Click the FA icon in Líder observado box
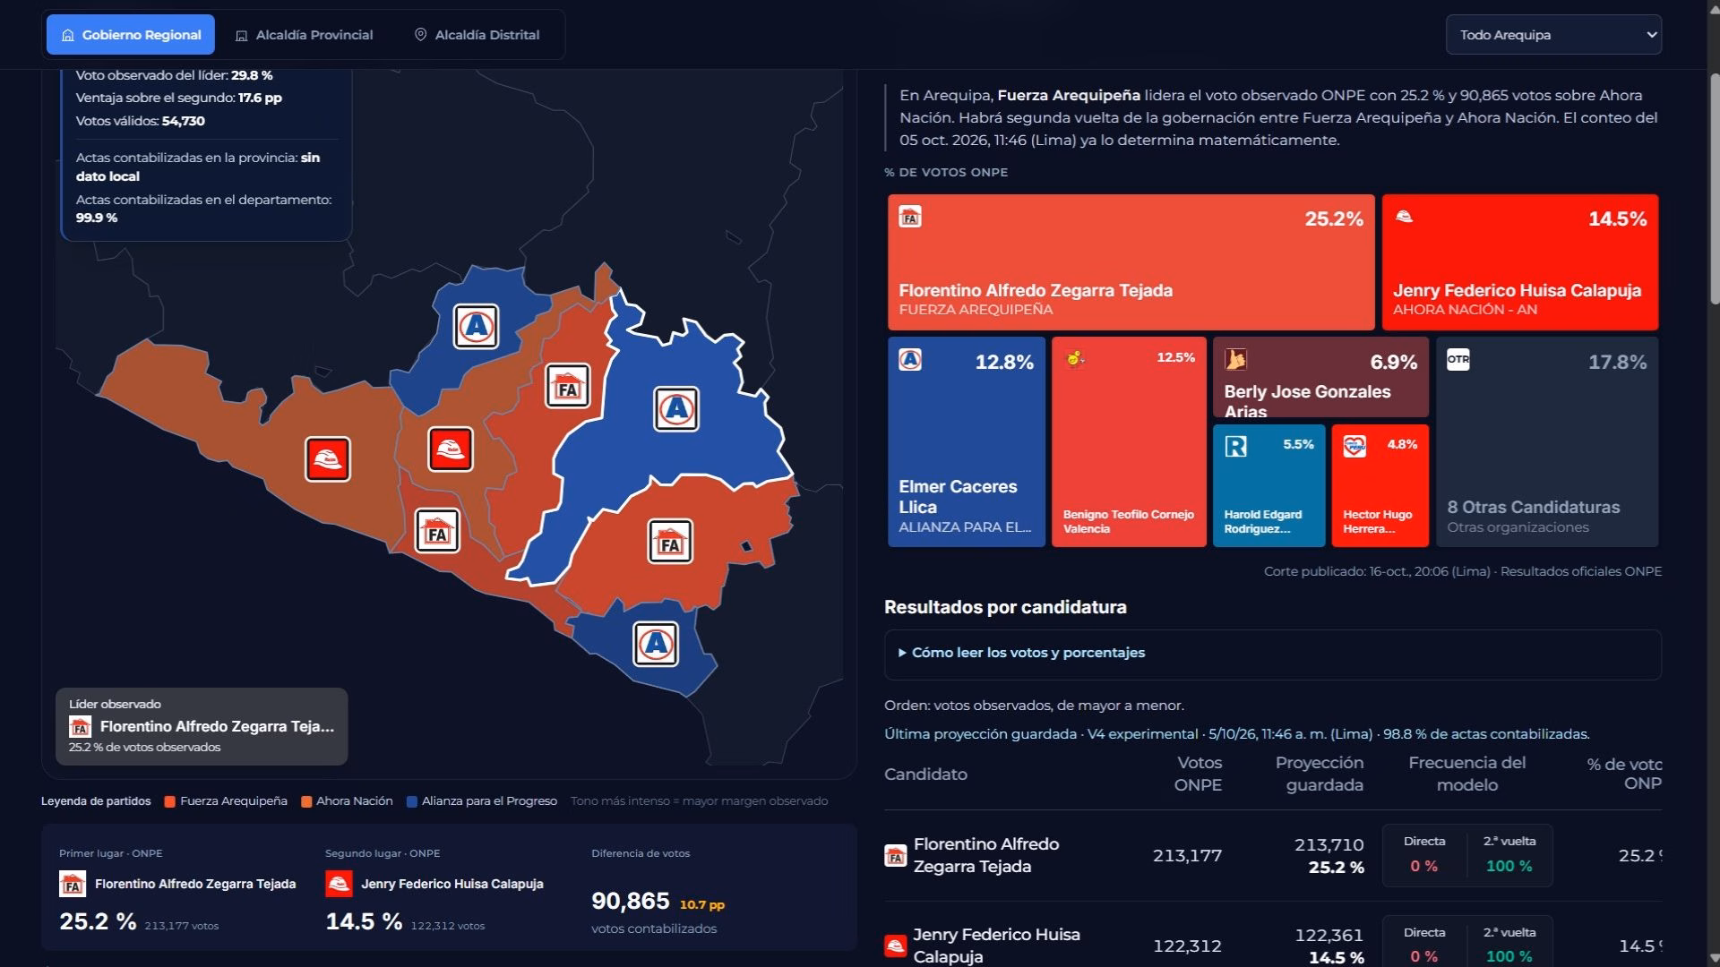Screen dimensions: 1720x967 (81, 727)
